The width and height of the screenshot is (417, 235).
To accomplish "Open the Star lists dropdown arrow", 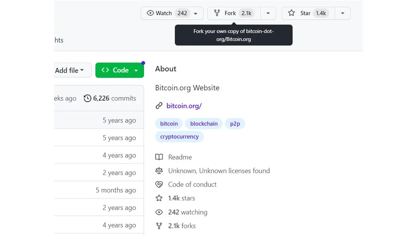I will [x=342, y=13].
